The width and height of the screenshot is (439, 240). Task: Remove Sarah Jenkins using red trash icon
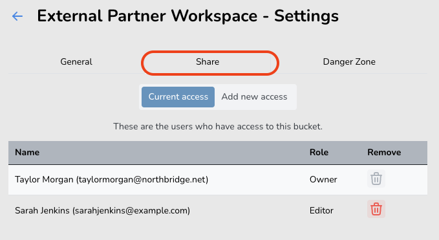[376, 209]
